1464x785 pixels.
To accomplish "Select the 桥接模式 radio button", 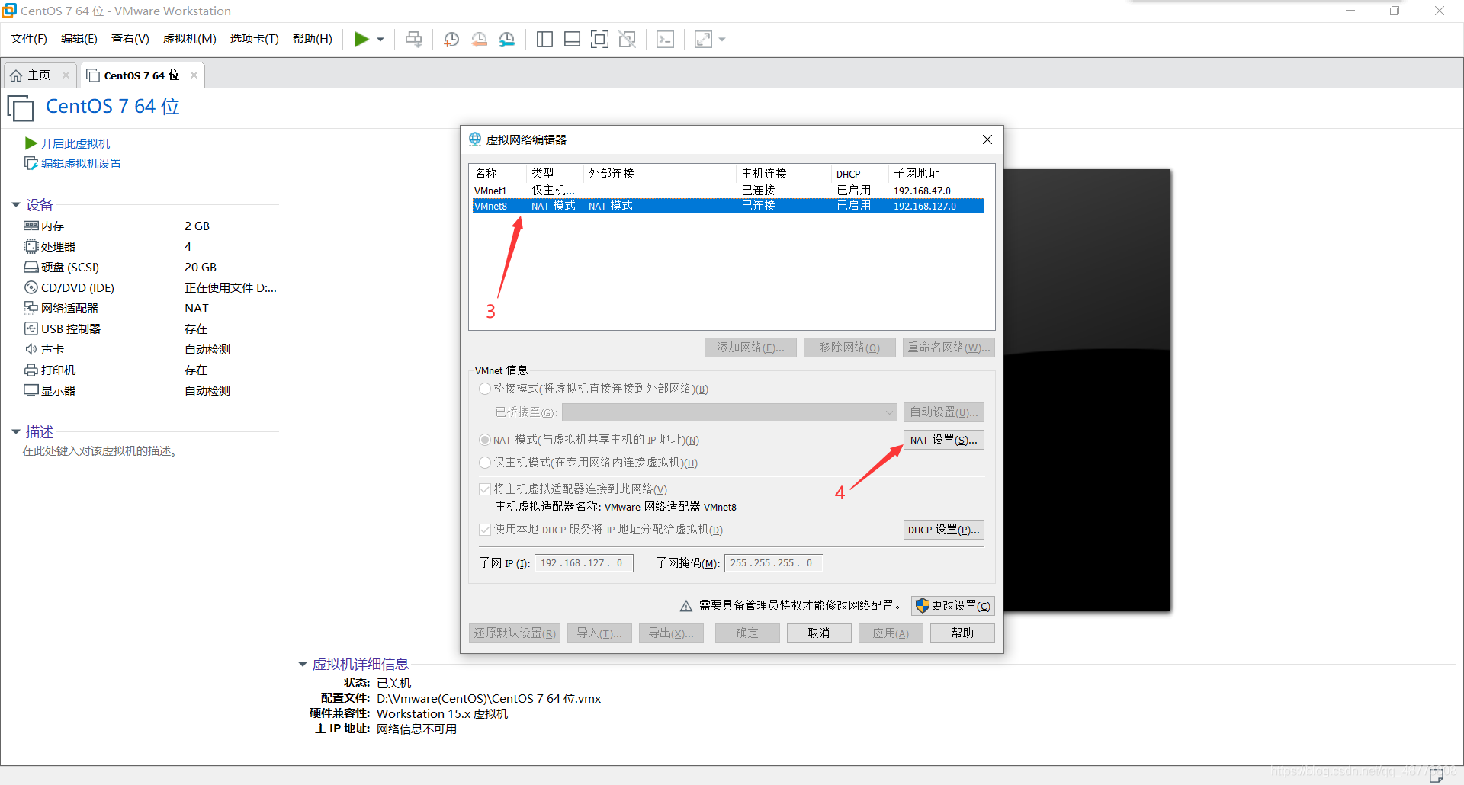I will pos(485,389).
